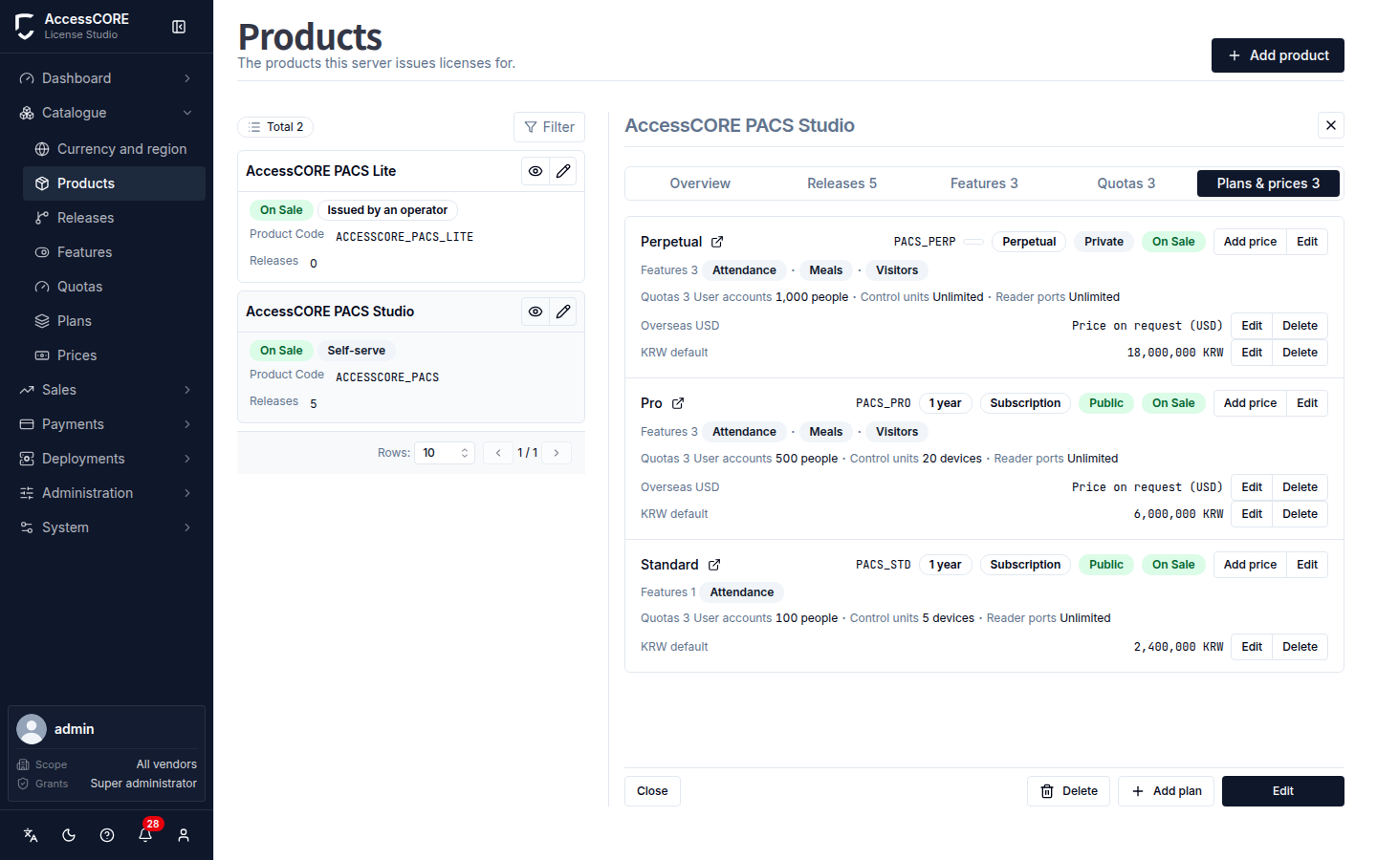Open notifications bell with 28 badge
Image resolution: width=1377 pixels, height=860 pixels.
coord(145,833)
